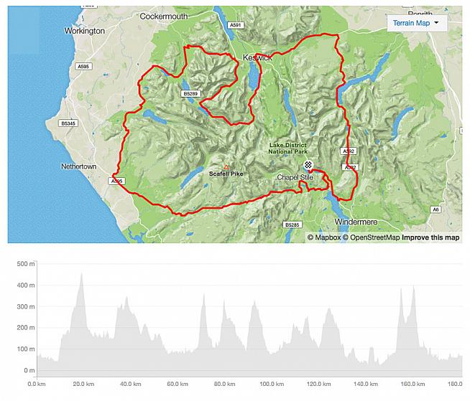Click the A591 road shield
Viewport: 470px width, 401px height.
tap(234, 25)
